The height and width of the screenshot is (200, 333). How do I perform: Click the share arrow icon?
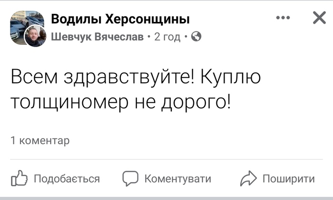[x=248, y=179]
